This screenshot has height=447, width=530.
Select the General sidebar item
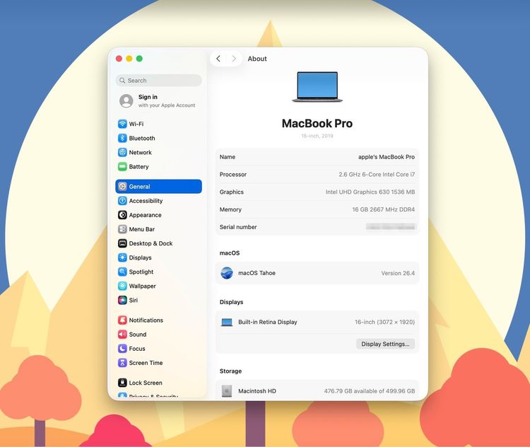pyautogui.click(x=158, y=187)
